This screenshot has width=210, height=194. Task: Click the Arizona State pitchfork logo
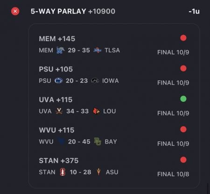click(98, 172)
